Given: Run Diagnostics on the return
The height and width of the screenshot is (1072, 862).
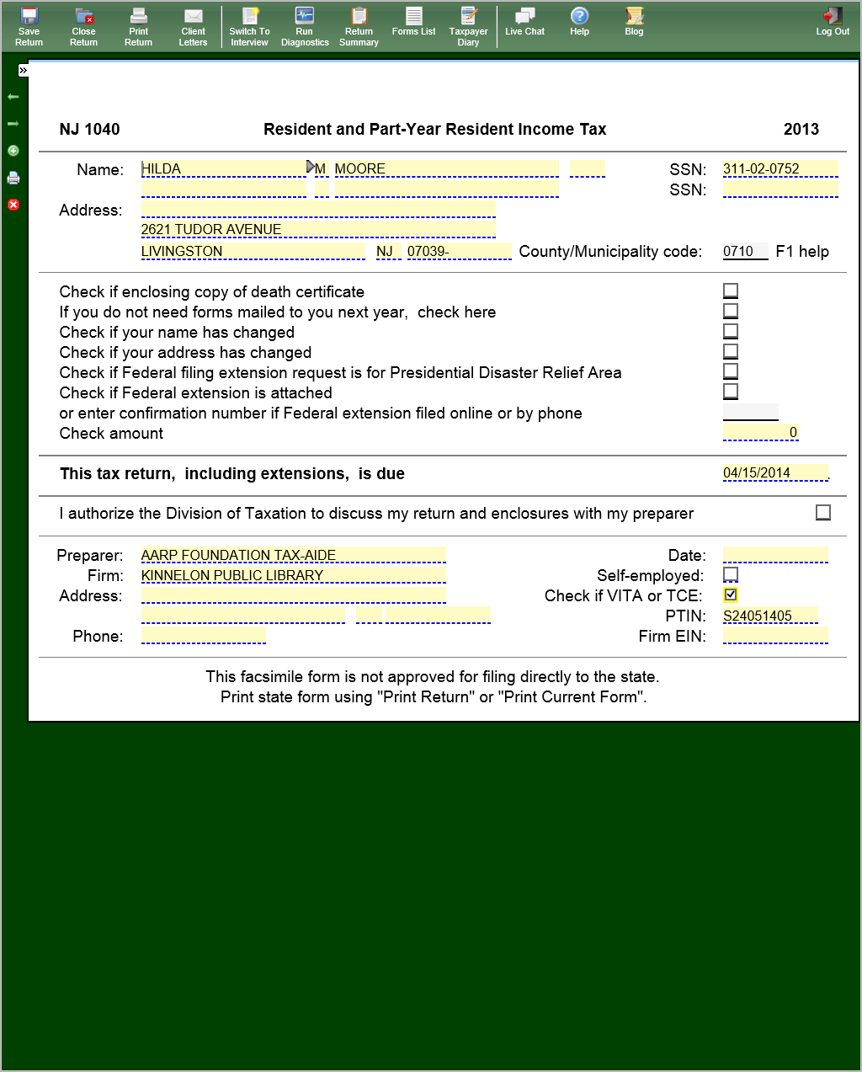Looking at the screenshot, I should point(305,26).
